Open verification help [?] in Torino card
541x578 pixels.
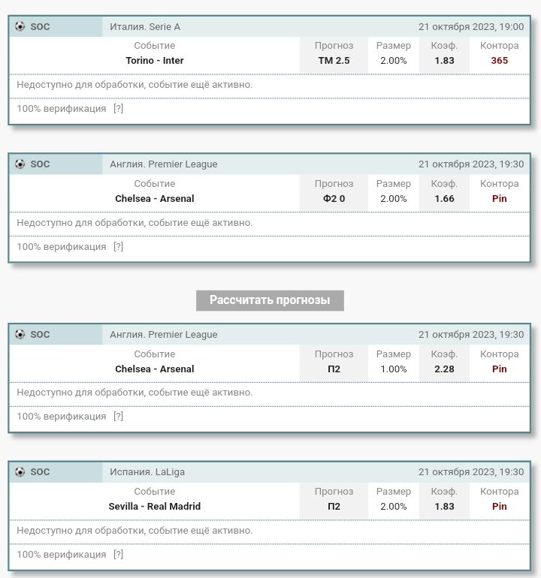[118, 109]
